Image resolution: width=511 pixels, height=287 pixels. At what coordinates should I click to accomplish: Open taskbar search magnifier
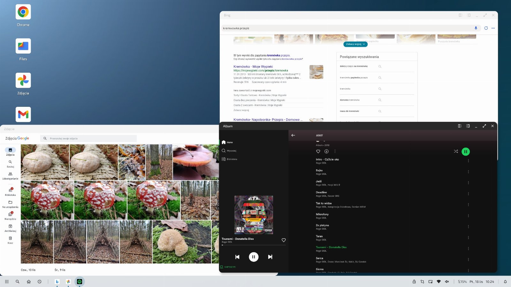pyautogui.click(x=18, y=282)
